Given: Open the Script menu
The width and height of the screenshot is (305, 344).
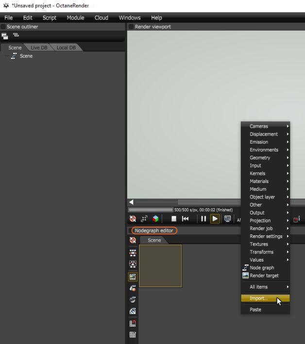Looking at the screenshot, I should [50, 17].
